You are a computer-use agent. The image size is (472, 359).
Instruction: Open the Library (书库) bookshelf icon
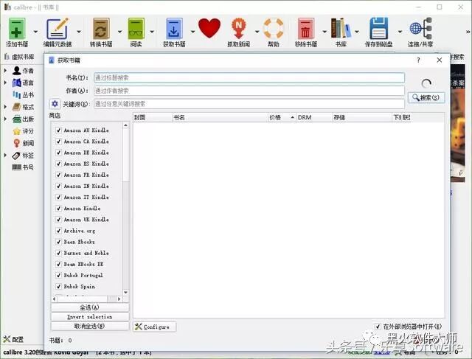pyautogui.click(x=341, y=28)
